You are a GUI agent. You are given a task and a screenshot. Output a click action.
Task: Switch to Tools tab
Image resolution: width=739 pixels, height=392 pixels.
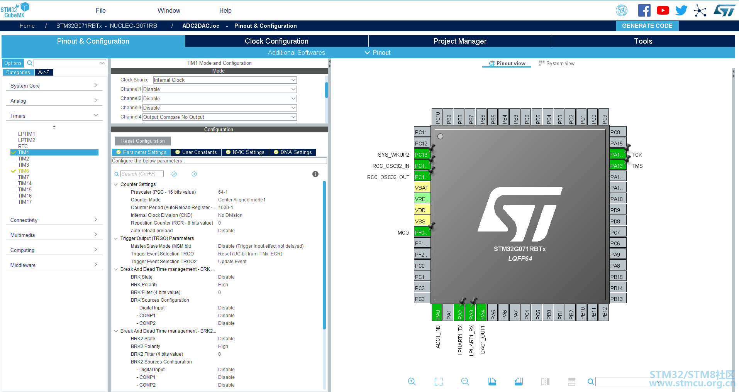point(643,41)
